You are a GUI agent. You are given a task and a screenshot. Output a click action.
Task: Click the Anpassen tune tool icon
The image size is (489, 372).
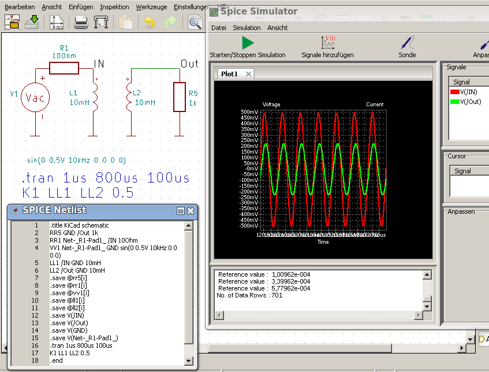click(x=484, y=44)
